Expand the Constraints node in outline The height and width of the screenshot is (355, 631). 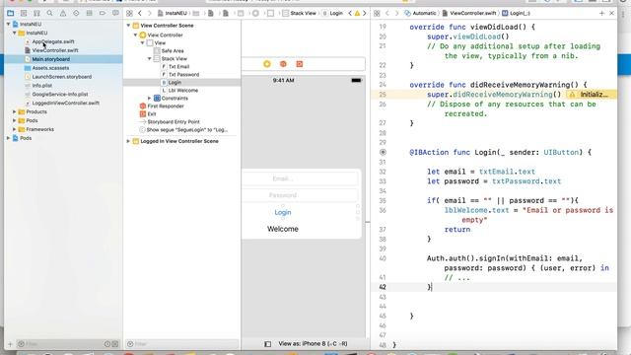point(149,99)
